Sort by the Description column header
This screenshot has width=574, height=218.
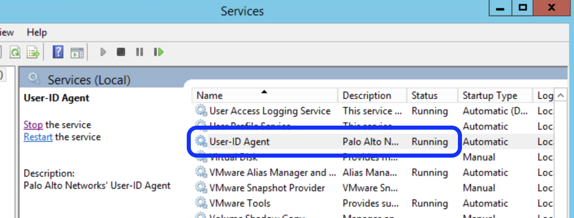tap(372, 96)
